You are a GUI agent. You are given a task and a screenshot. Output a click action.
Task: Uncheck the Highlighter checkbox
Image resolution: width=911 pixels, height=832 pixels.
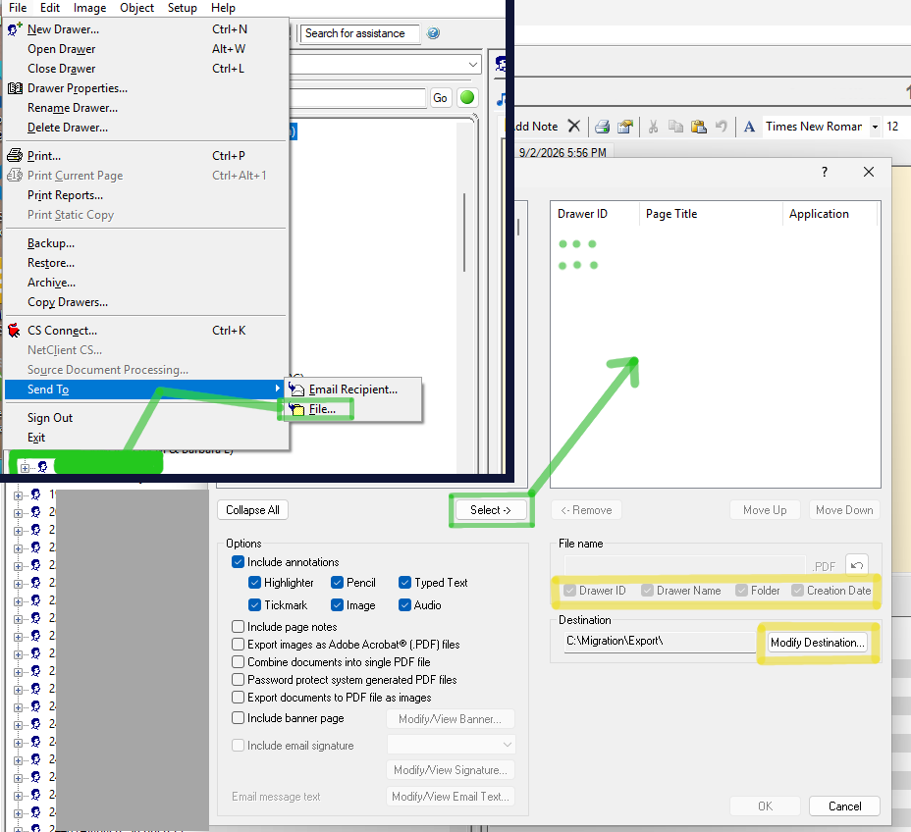click(254, 583)
